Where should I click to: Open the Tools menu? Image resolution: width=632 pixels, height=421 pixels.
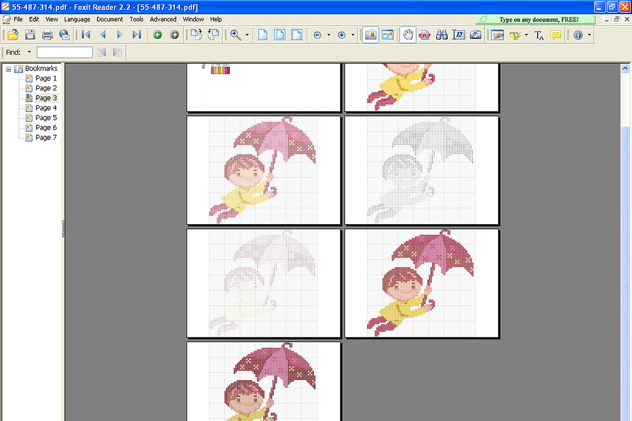click(x=136, y=19)
